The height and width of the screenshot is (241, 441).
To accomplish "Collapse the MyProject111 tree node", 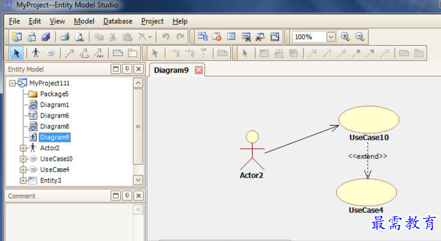I will pos(12,83).
